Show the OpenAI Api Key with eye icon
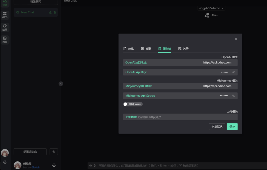This screenshot has width=267, height=170. pos(234,72)
